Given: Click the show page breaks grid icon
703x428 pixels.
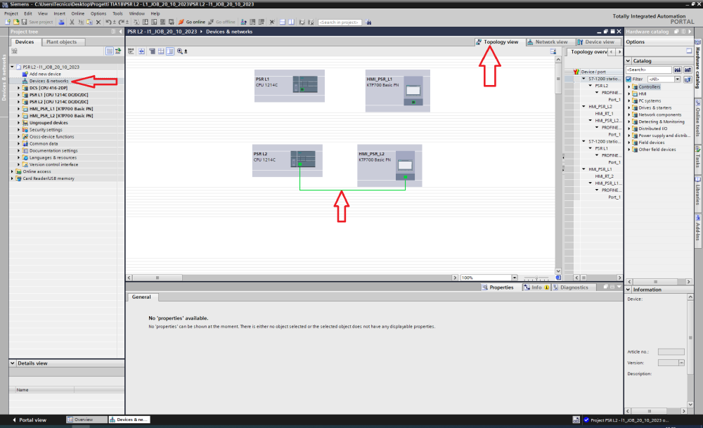Looking at the screenshot, I should 161,51.
